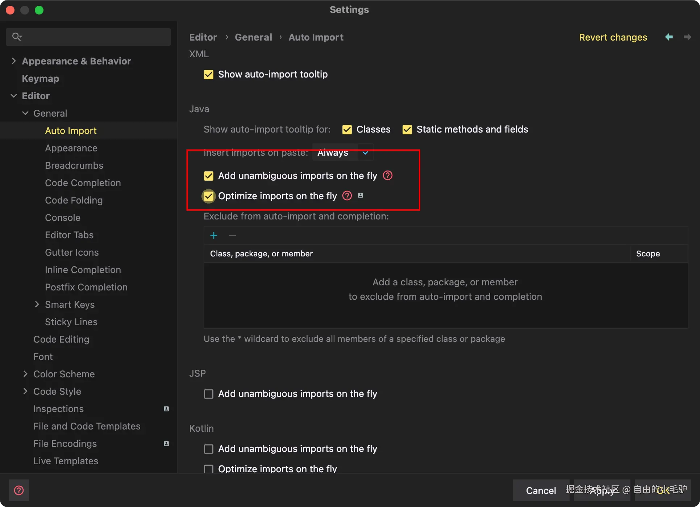Open Insert imports on paste dropdown

343,153
